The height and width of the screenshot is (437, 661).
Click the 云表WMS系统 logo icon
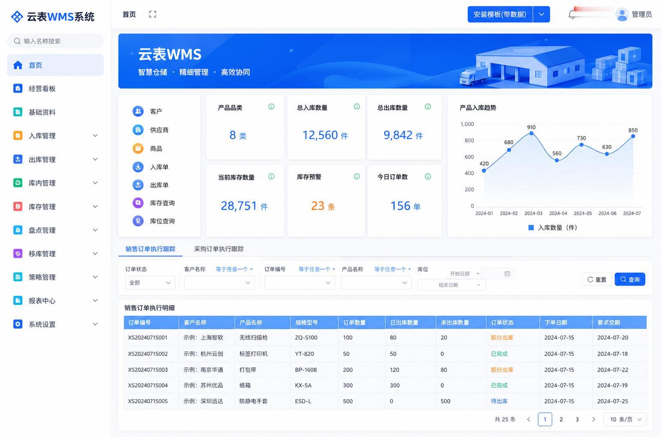click(17, 17)
